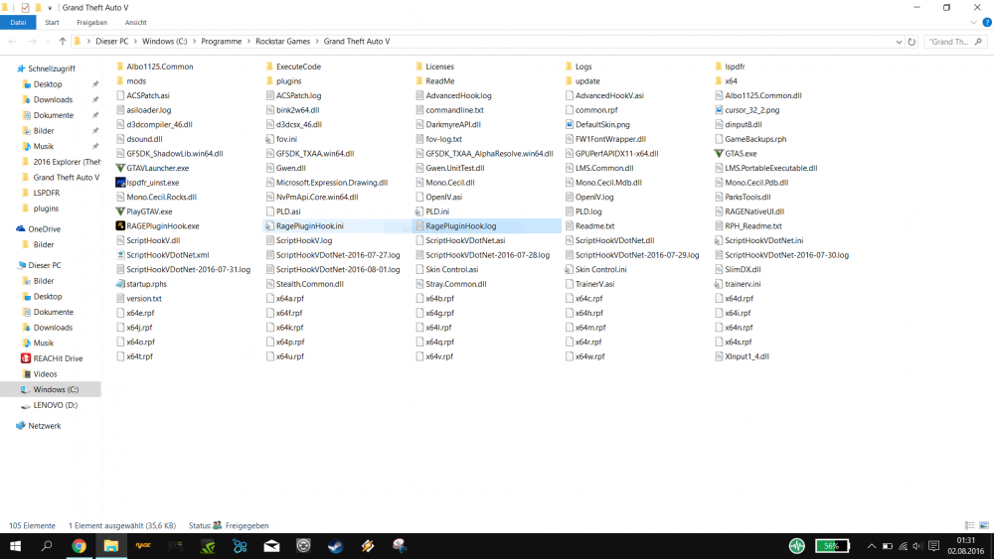Open taskbar search magnifier

47,546
